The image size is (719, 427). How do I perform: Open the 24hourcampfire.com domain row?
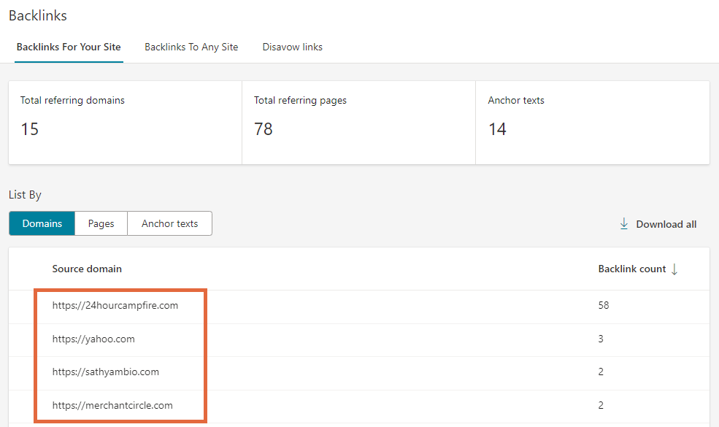tap(115, 306)
